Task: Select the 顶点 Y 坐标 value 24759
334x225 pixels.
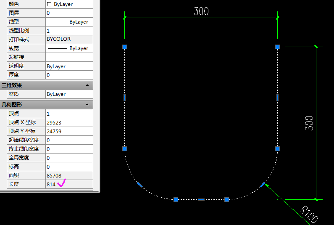Action: pyautogui.click(x=69, y=131)
